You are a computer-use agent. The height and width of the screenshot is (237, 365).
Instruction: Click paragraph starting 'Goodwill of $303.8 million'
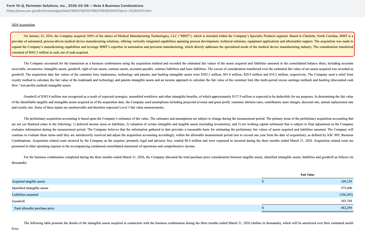pos(182,102)
